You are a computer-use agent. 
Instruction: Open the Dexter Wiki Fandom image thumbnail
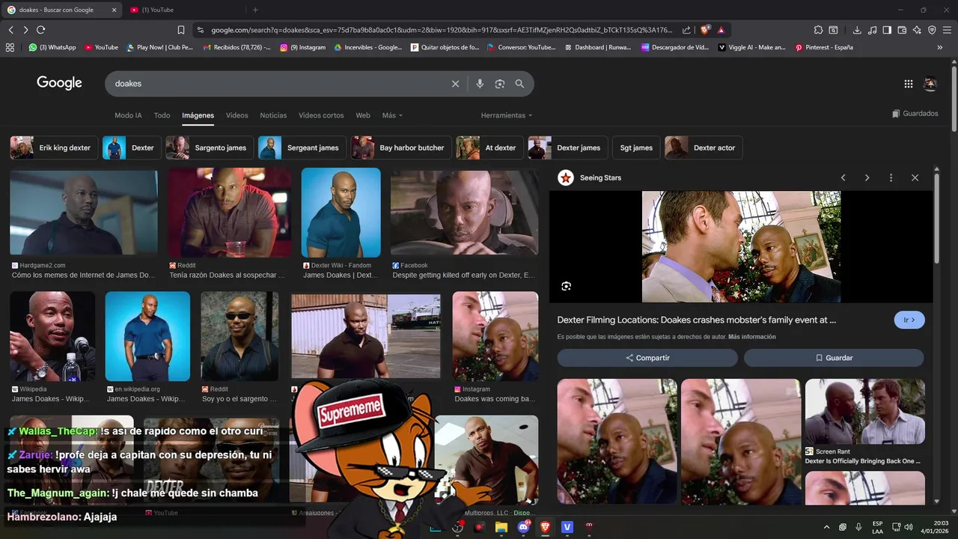click(x=341, y=213)
